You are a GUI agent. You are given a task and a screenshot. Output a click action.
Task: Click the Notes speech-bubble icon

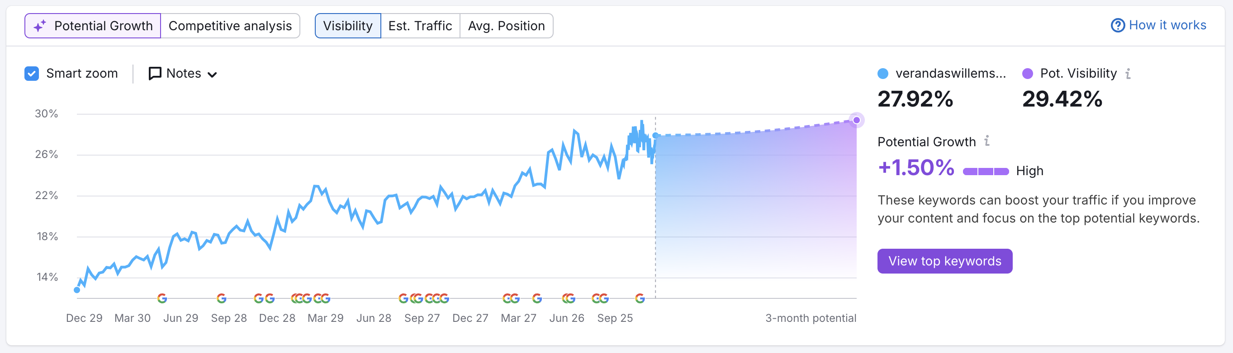tap(154, 73)
